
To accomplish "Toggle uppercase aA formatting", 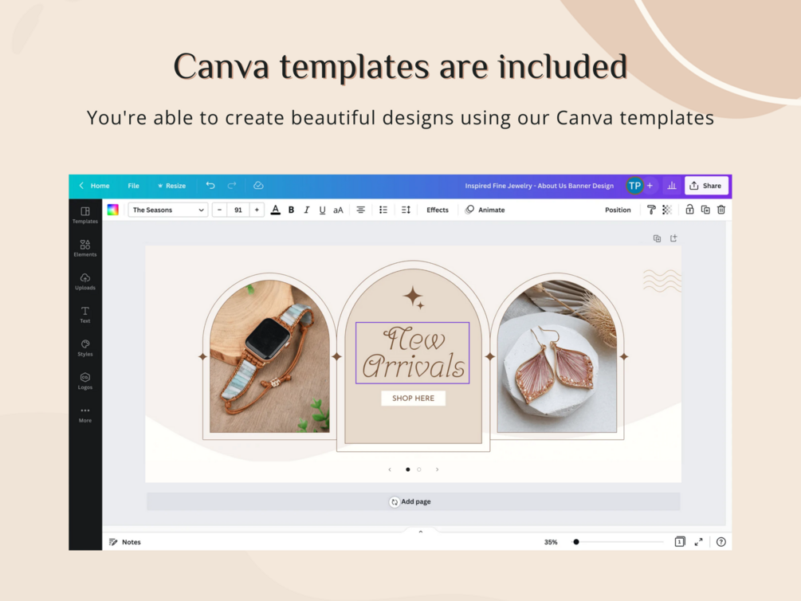I will click(x=338, y=210).
